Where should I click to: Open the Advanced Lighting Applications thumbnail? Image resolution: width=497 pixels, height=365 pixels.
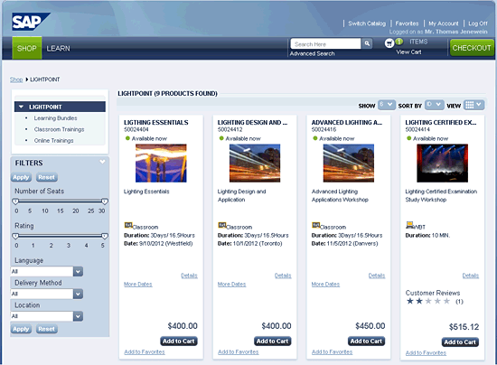(x=349, y=164)
